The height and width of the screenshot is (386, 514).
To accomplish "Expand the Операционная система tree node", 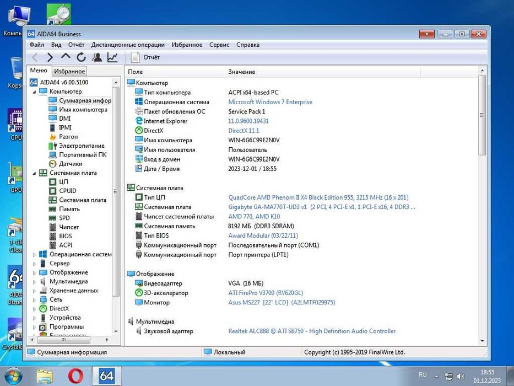I will (34, 255).
